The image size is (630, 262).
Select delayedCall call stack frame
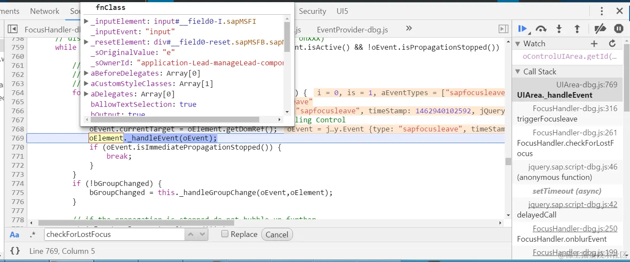[x=567, y=210]
